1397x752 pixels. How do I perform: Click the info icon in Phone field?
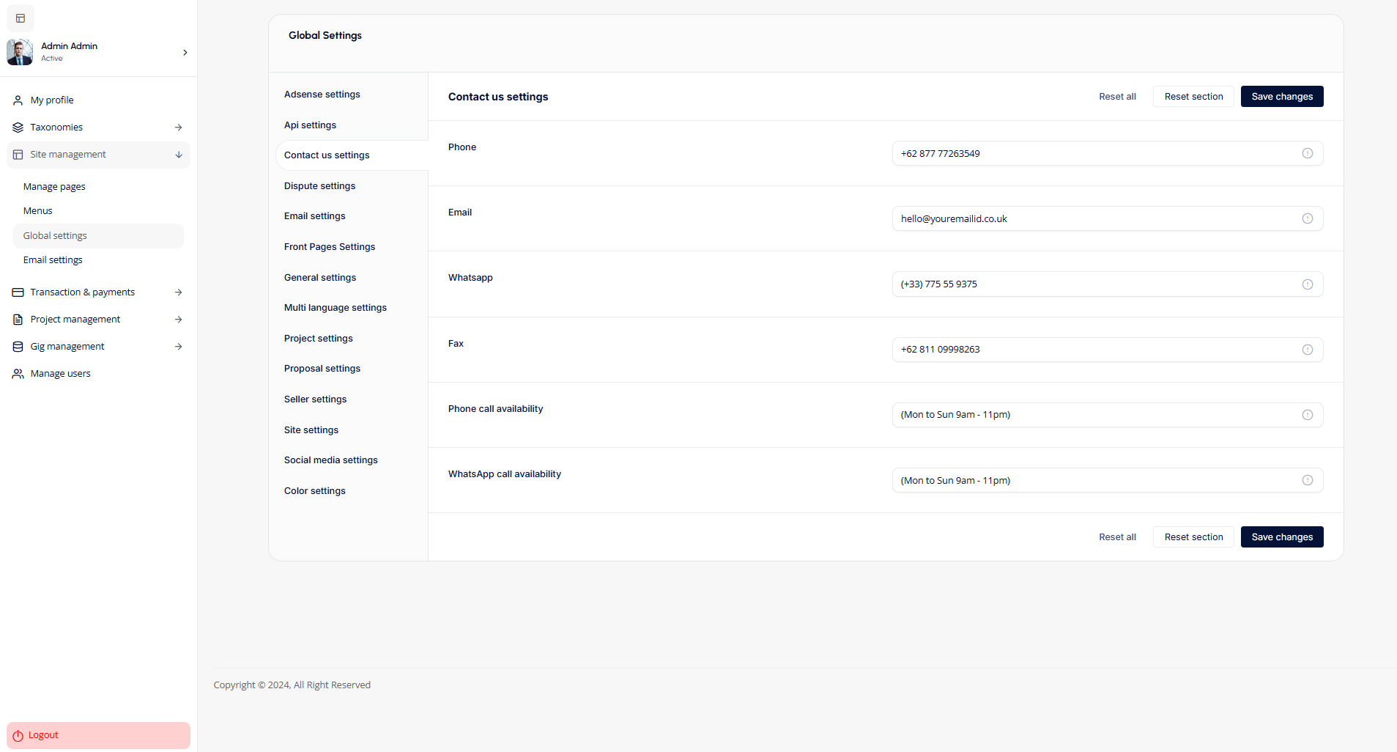click(1307, 153)
